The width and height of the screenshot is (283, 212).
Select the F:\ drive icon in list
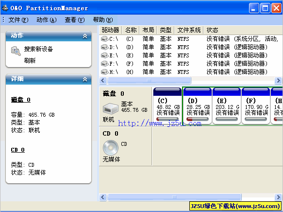coord(105,64)
